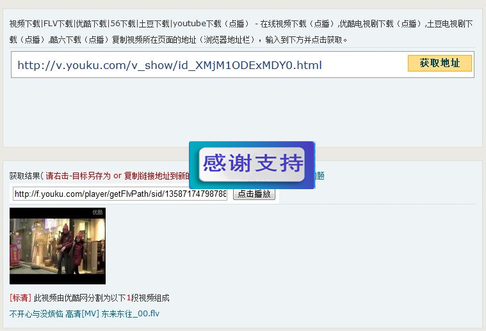The width and height of the screenshot is (486, 331).
Task: Open the video preview thumbnail
Action: tap(58, 246)
